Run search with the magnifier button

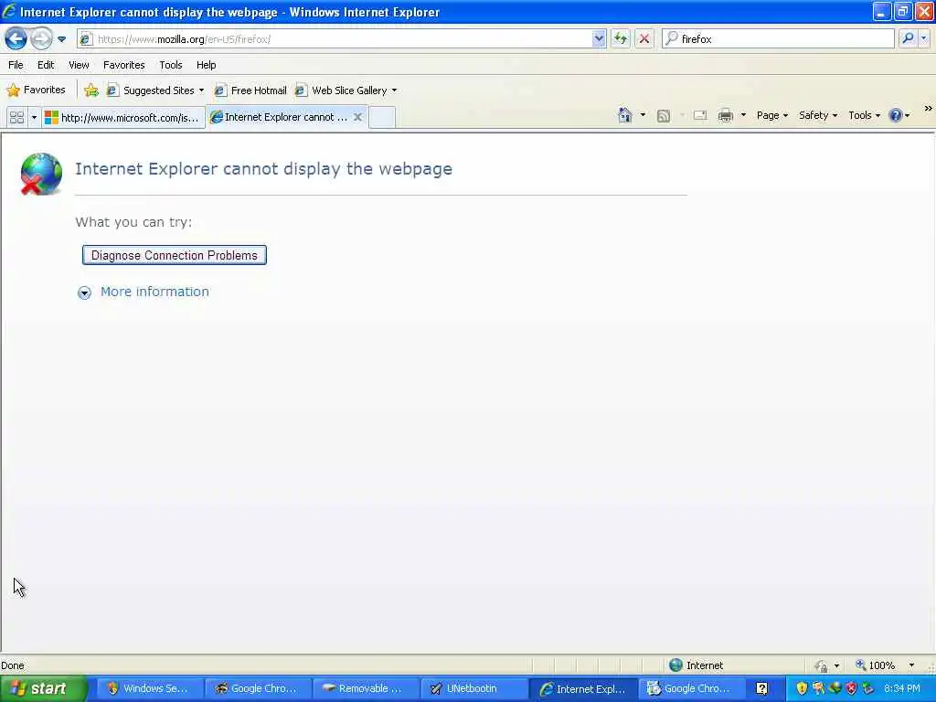click(908, 38)
